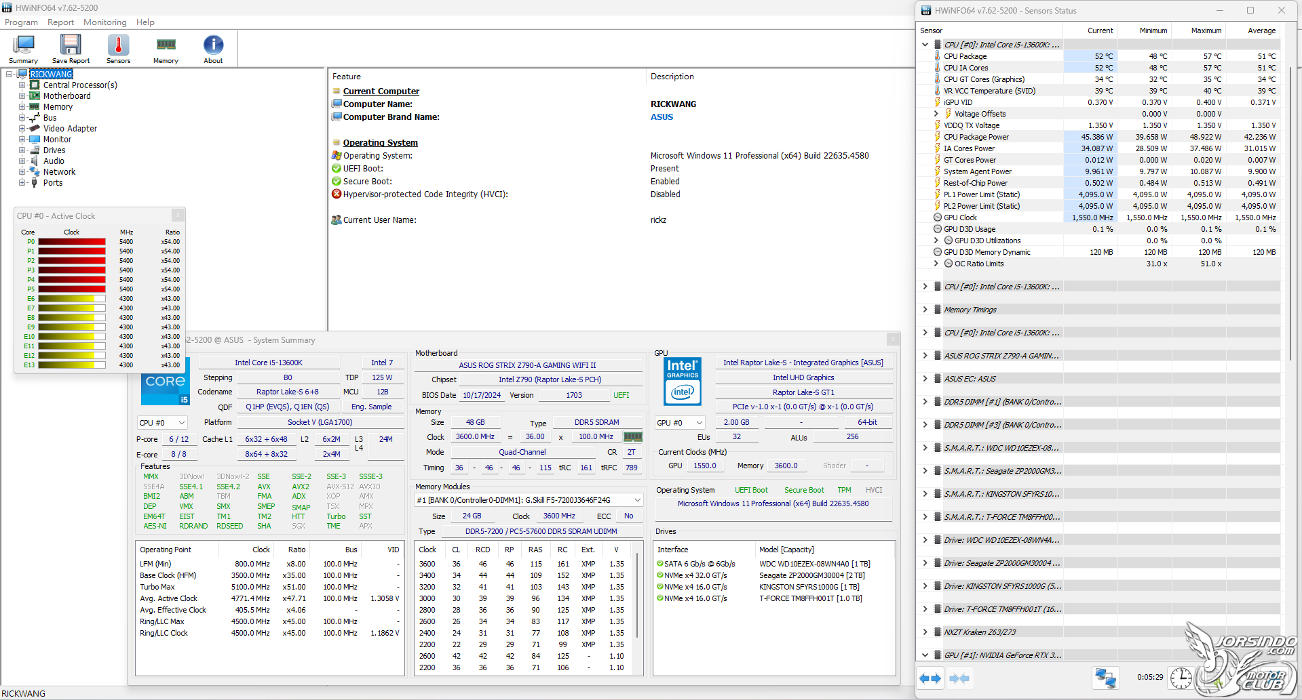Select the Audio item in the tree
This screenshot has height=700, width=1302.
(x=54, y=161)
